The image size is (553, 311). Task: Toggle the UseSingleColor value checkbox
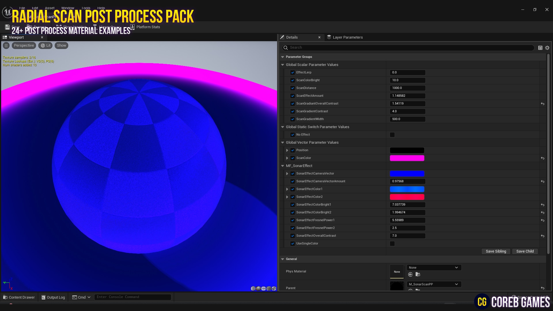point(392,244)
